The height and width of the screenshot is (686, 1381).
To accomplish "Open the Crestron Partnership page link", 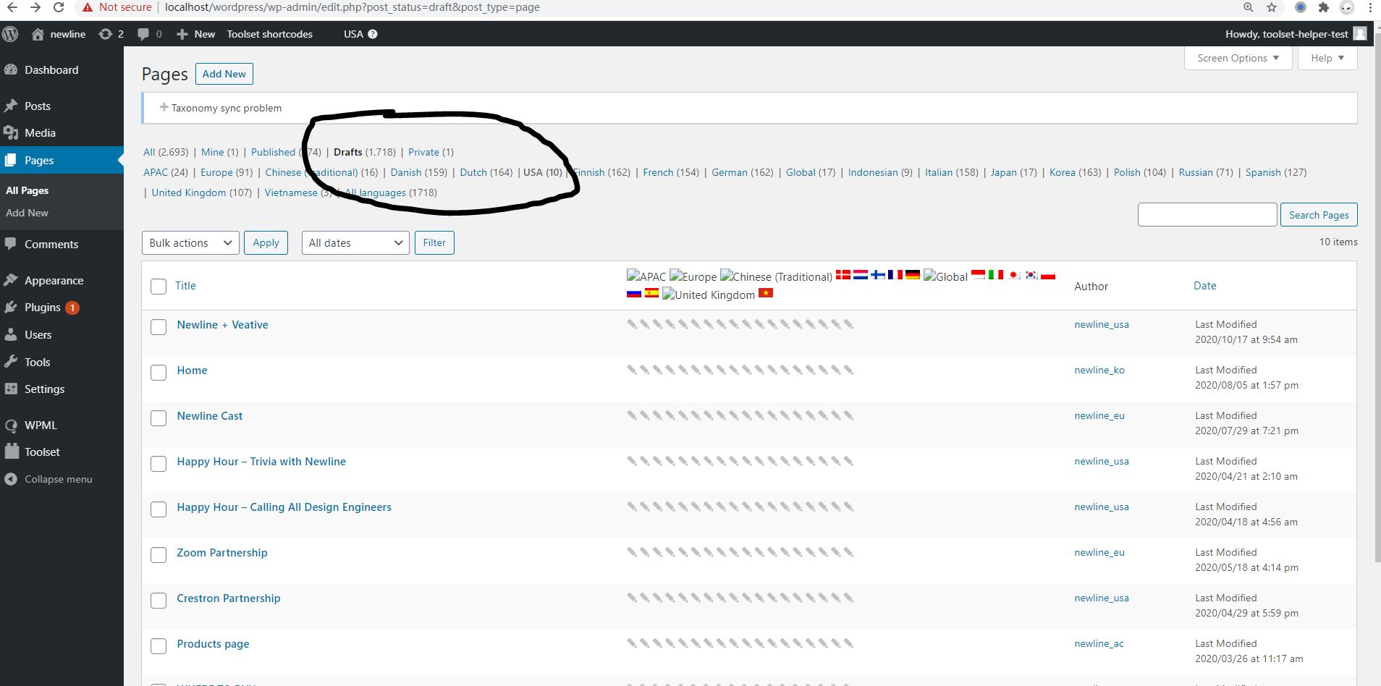I will point(228,598).
